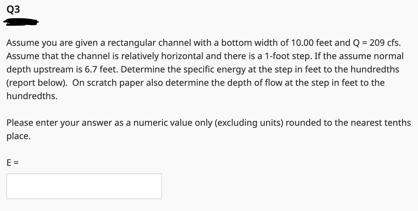The height and width of the screenshot is (211, 418).
Task: Select the rounding instructions paragraph
Action: tap(208, 129)
